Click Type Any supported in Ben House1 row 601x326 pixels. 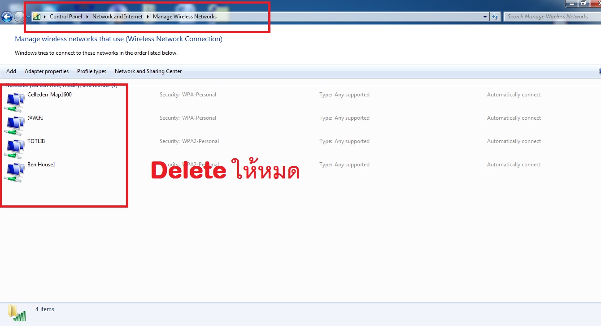click(x=344, y=165)
